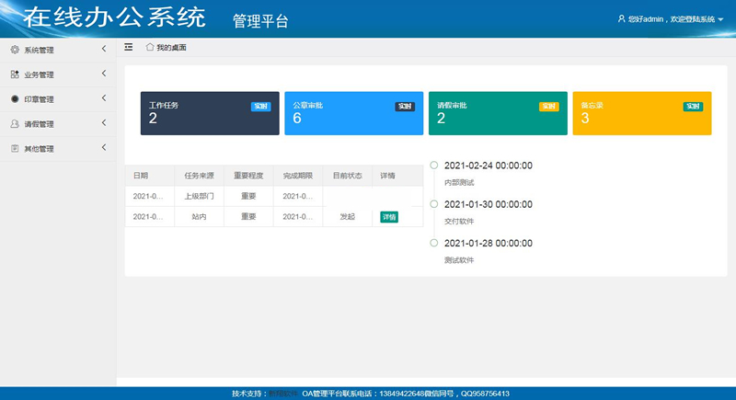Viewport: 736px width, 400px height.
Task: Expand the 业务管理 menu chevron
Action: (103, 74)
